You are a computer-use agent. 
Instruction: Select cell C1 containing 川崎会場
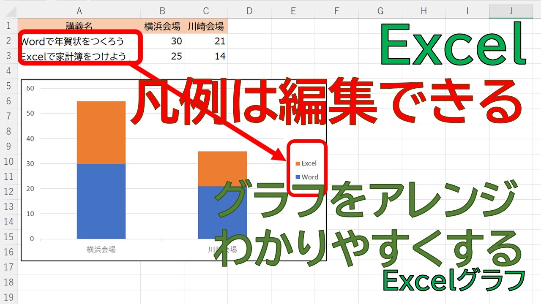[x=206, y=26]
